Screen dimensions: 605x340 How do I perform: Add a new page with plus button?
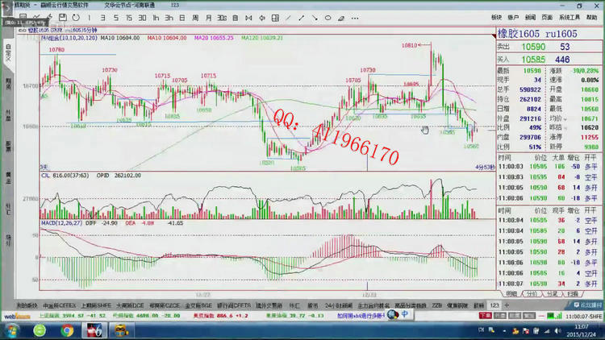507,305
